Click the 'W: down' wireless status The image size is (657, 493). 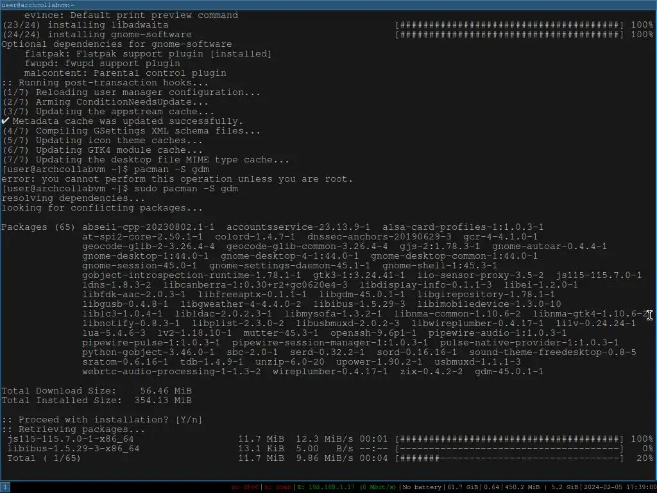point(278,487)
